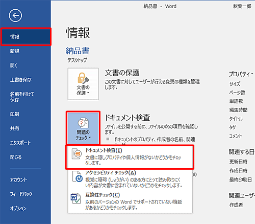This screenshot has width=255, height=224.
Task: Click the 作成者 label
Action: [x=236, y=205]
